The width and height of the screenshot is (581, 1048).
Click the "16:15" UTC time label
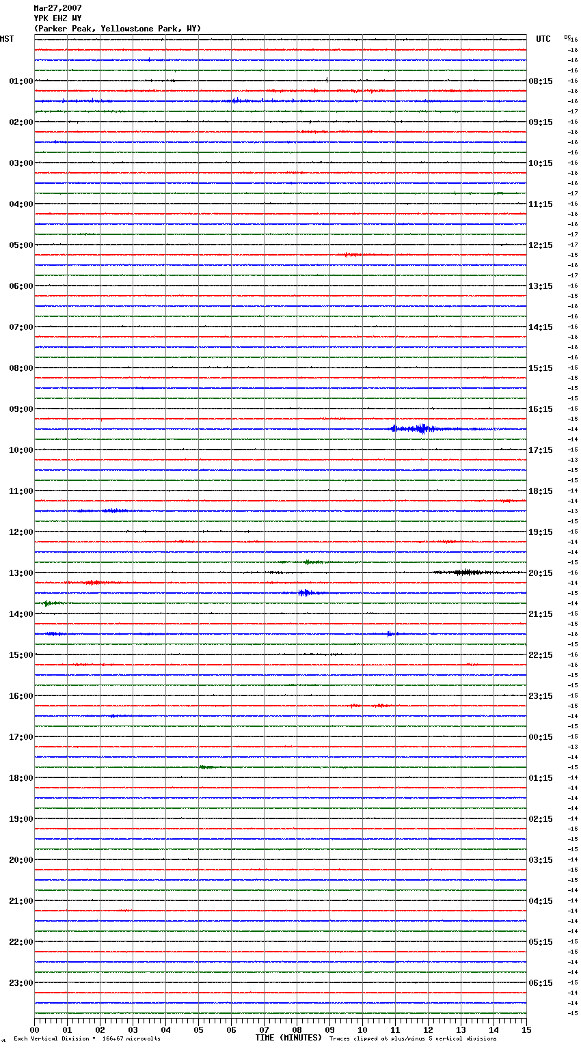coord(541,409)
